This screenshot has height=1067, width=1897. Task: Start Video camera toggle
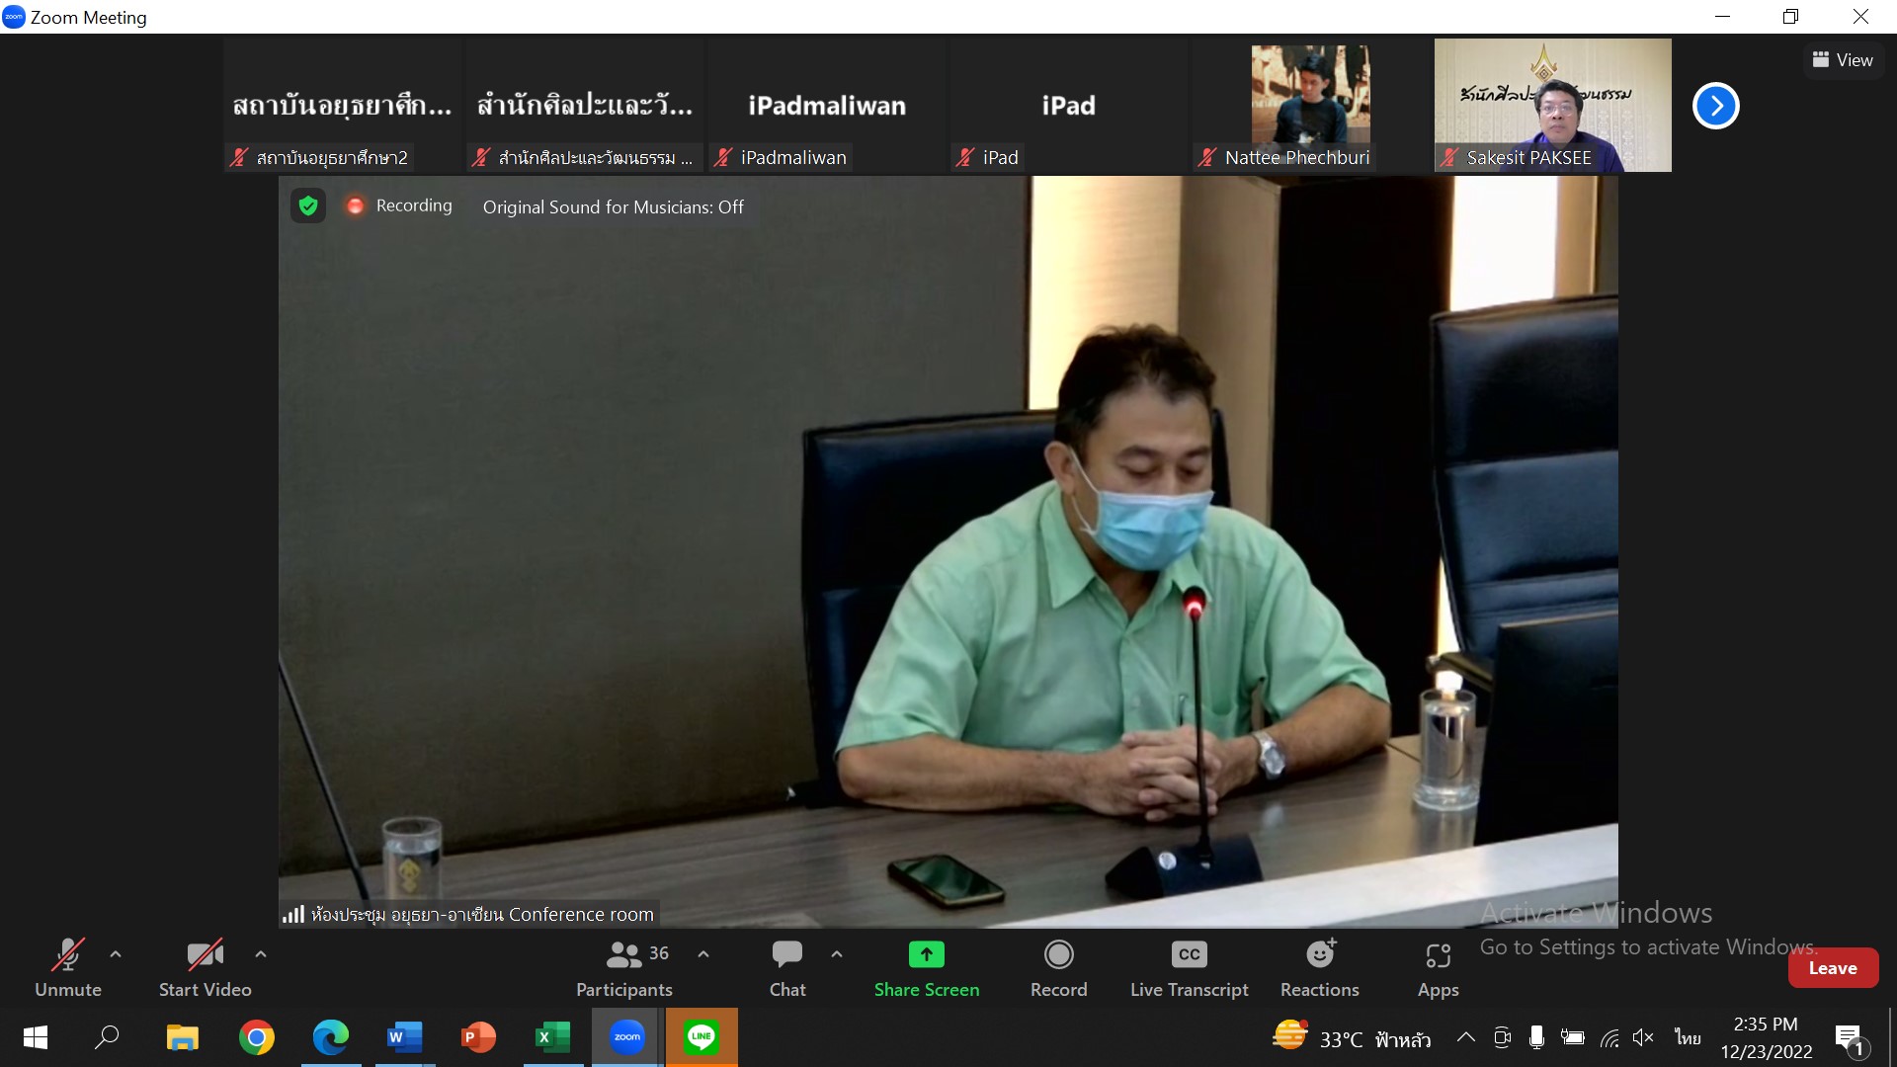pos(206,968)
